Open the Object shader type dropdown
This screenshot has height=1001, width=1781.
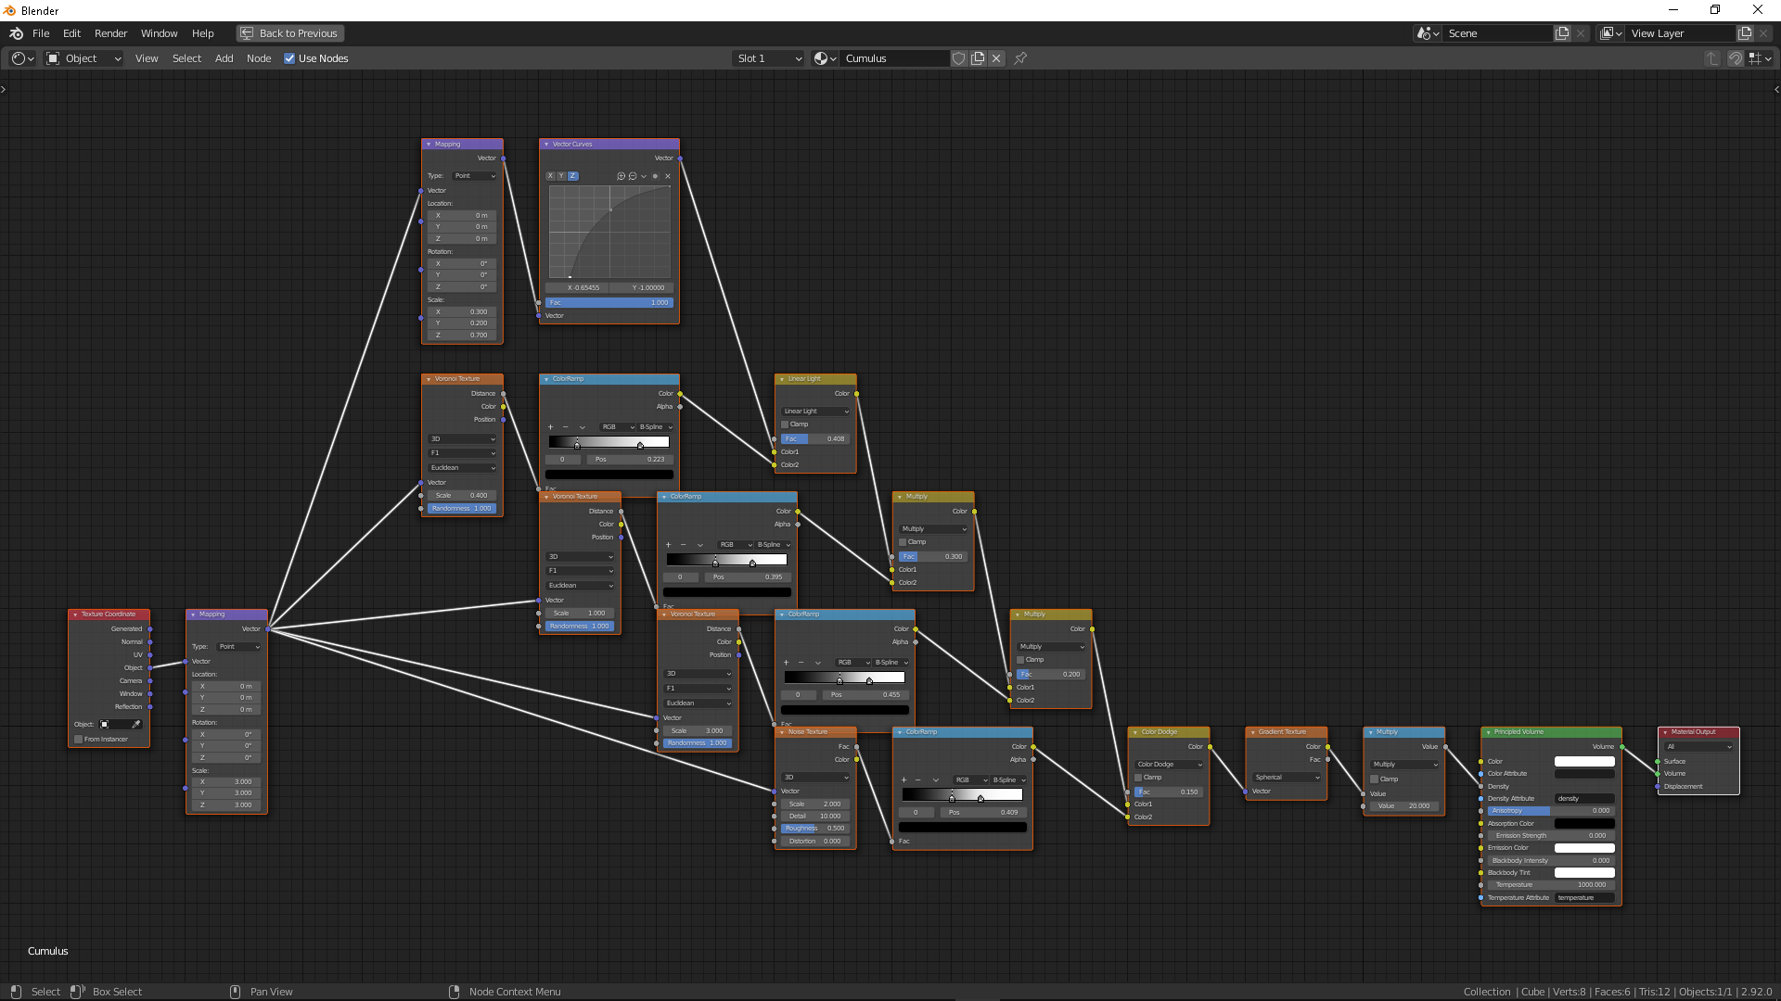[x=83, y=58]
